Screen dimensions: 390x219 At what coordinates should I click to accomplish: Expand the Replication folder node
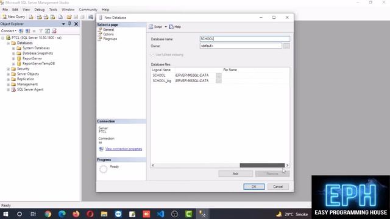tap(8, 79)
